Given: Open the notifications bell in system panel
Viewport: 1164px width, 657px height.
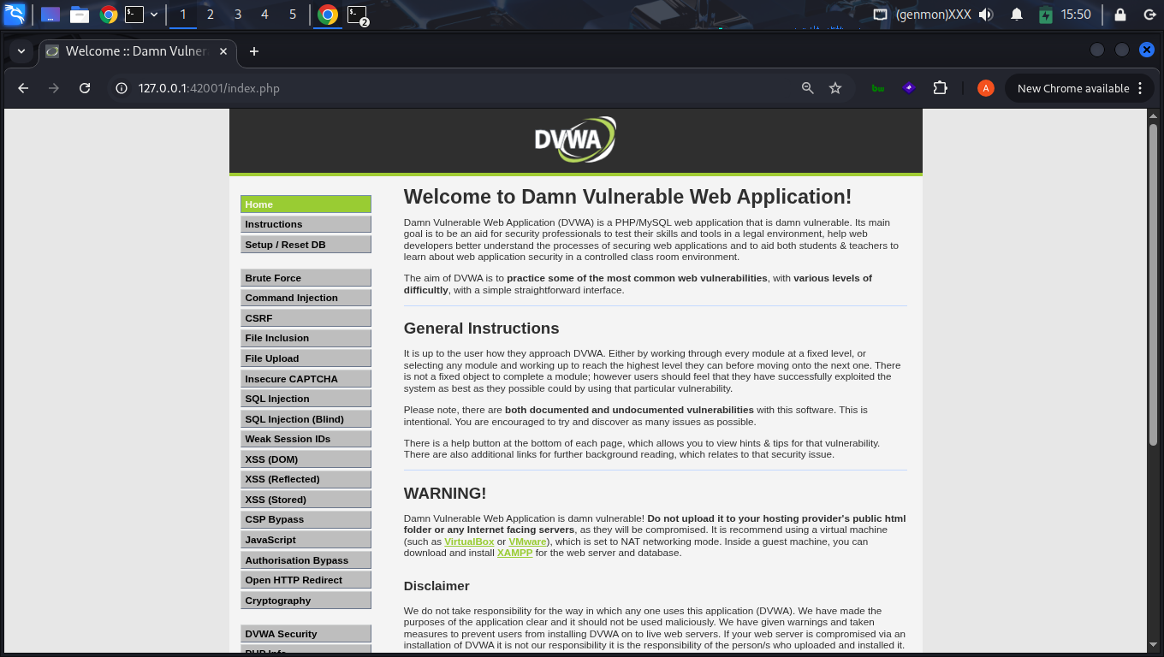Looking at the screenshot, I should 1017,15.
